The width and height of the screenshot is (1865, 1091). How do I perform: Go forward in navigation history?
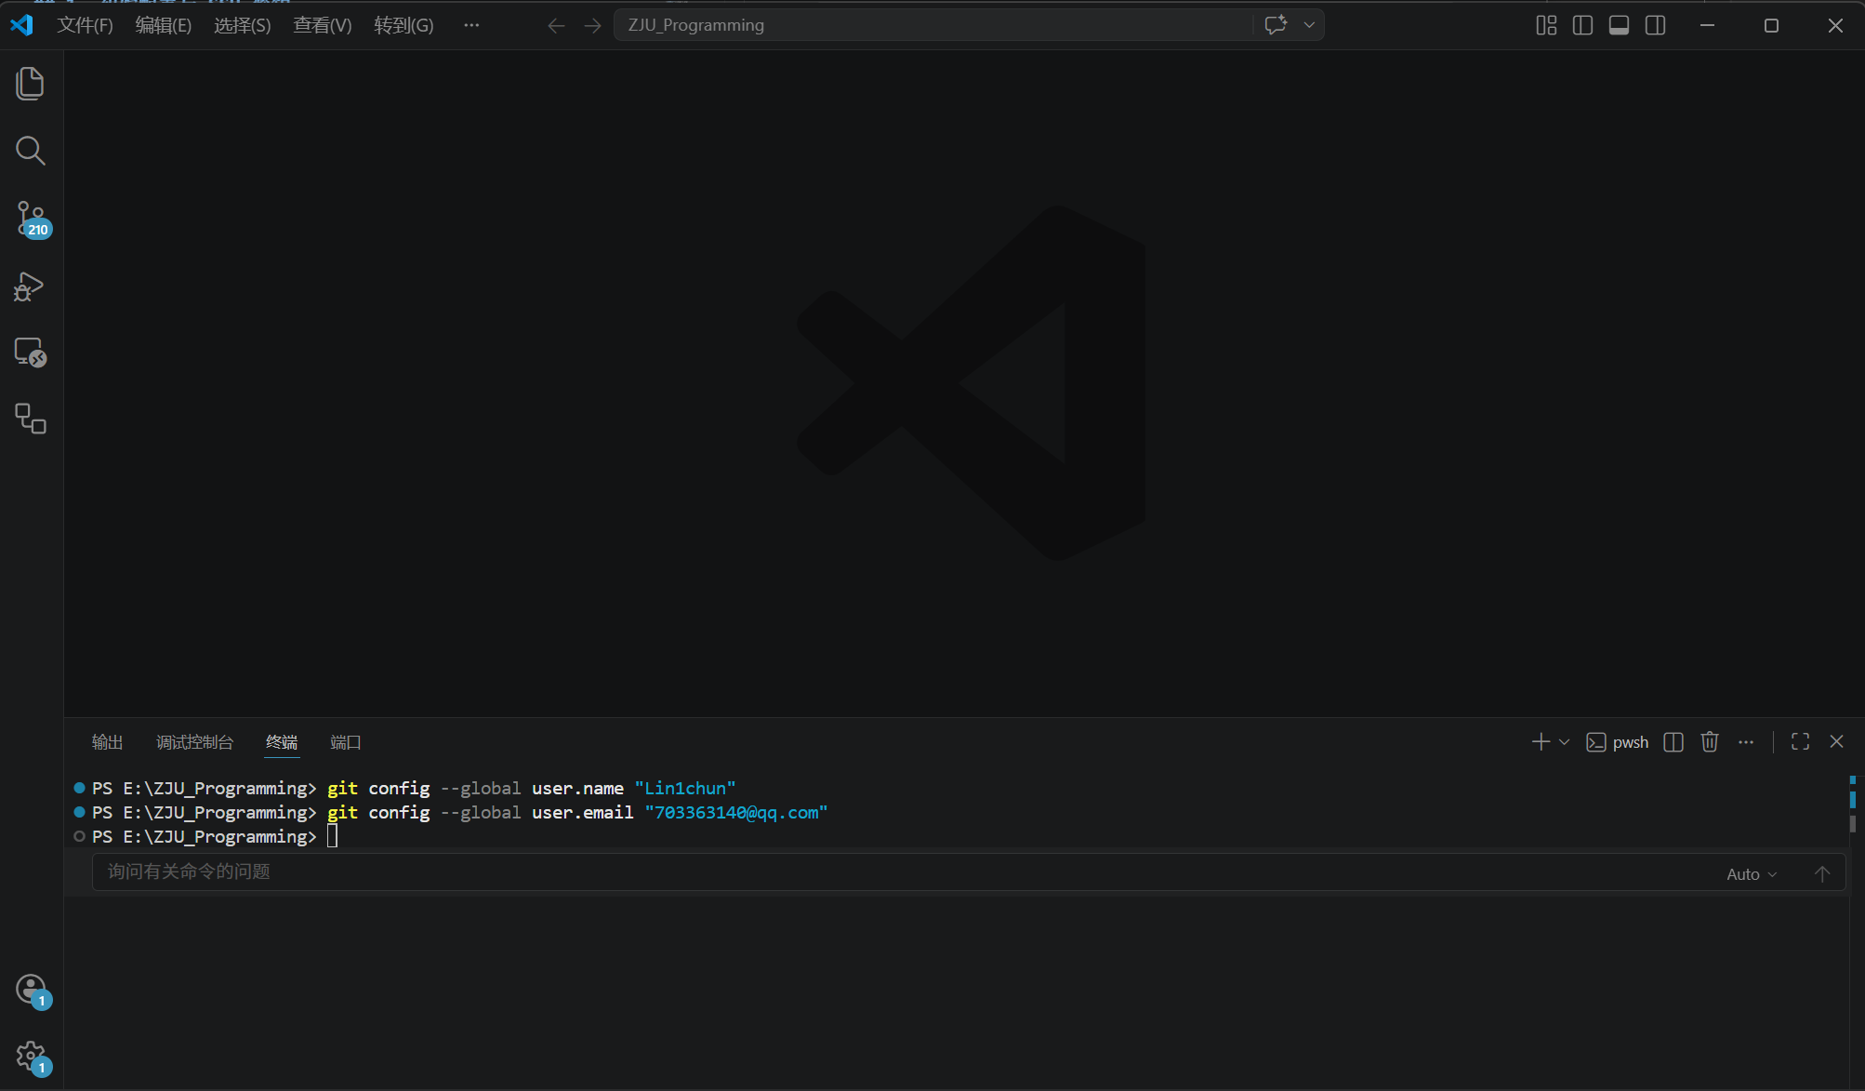[592, 25]
